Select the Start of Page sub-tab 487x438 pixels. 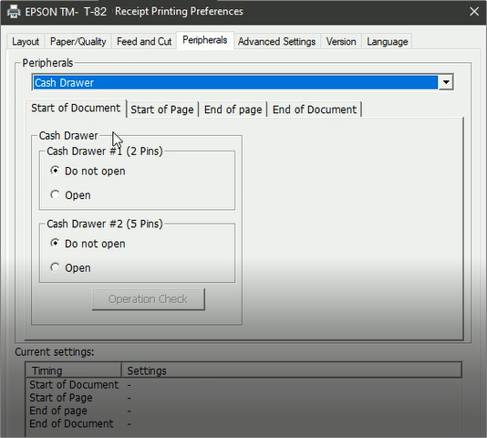tap(162, 109)
